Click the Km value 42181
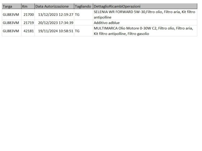The width and height of the screenshot is (202, 151). coord(28,31)
